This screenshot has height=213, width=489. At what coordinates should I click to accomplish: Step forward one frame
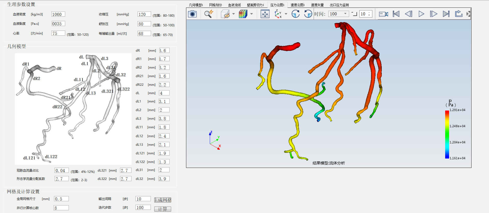(433, 14)
